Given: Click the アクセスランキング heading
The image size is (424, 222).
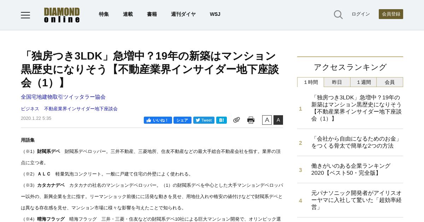Looking at the screenshot, I should tap(350, 67).
